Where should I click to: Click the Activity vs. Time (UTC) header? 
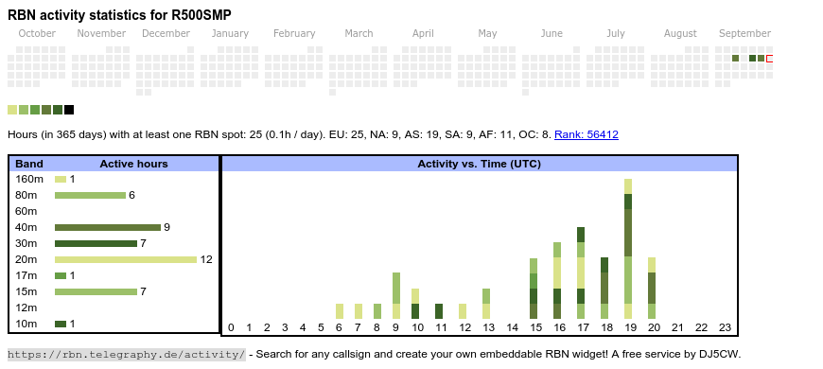[x=480, y=164]
